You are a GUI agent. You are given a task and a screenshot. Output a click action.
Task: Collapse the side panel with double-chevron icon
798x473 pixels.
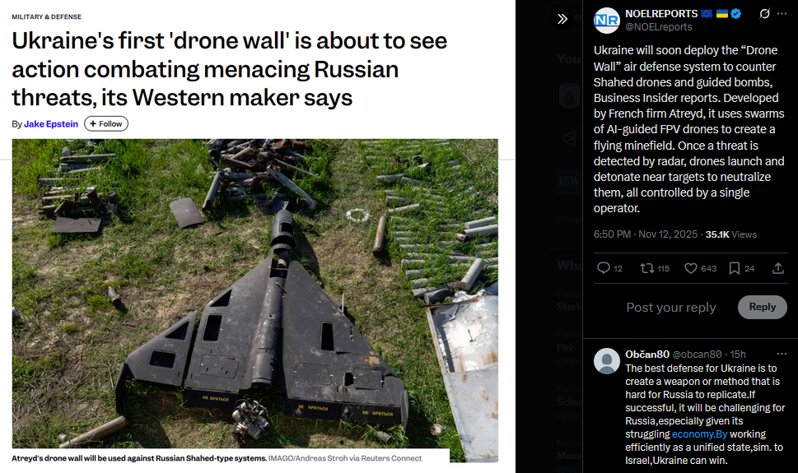[x=562, y=19]
